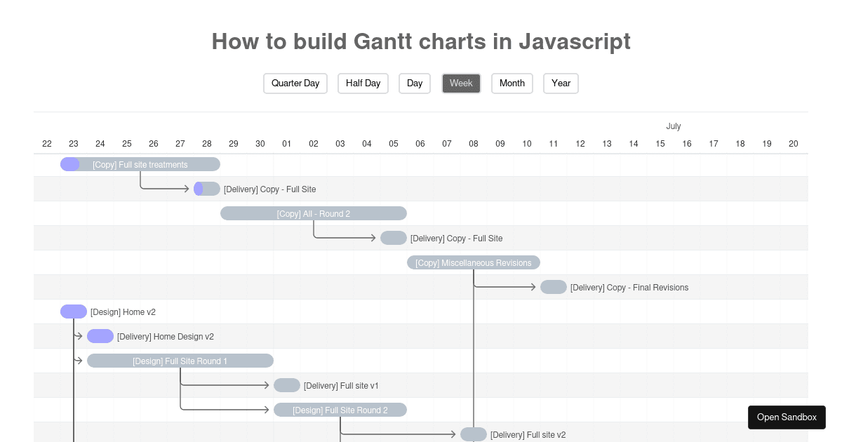
Task: Select the '[Copy] Full site treatments' task bar
Action: point(140,164)
